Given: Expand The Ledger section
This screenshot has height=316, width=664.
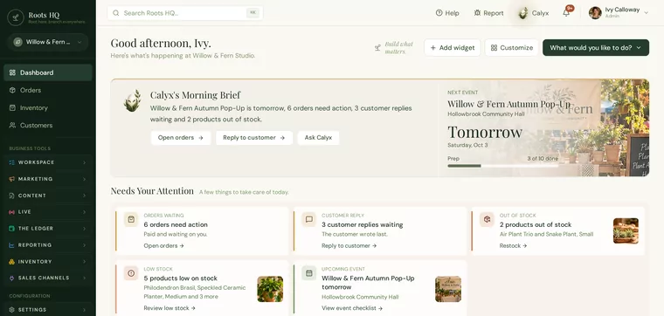Looking at the screenshot, I should click(x=84, y=229).
